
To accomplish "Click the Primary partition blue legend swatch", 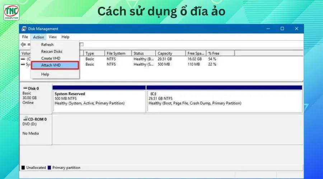I will coord(49,168).
